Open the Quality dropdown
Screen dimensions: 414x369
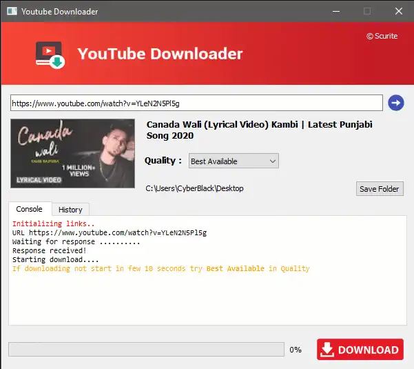(234, 161)
